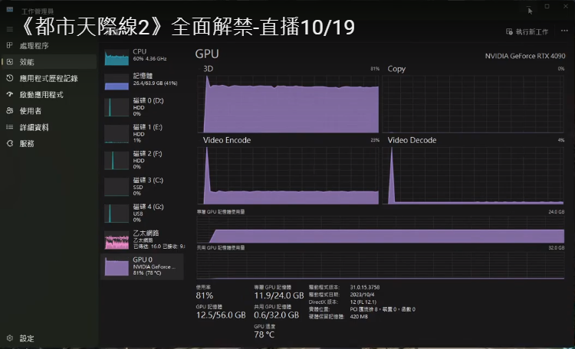Open the 處理程序 (Processes) page icon
Screen dimensions: 575x349
(10, 46)
